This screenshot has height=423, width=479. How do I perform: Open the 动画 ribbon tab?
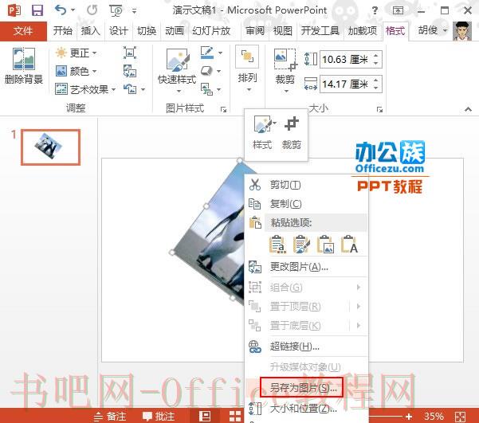(x=175, y=31)
